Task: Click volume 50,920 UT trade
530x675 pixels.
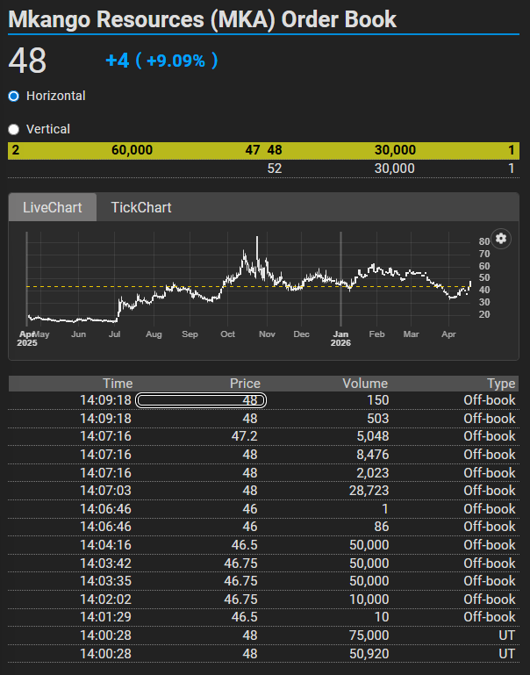Action: pyautogui.click(x=369, y=653)
